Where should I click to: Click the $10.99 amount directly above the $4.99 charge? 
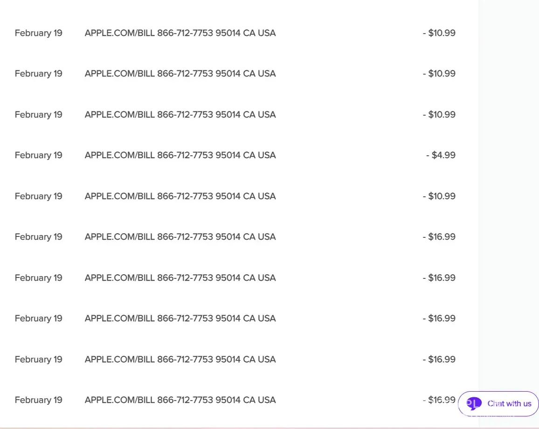pyautogui.click(x=439, y=115)
